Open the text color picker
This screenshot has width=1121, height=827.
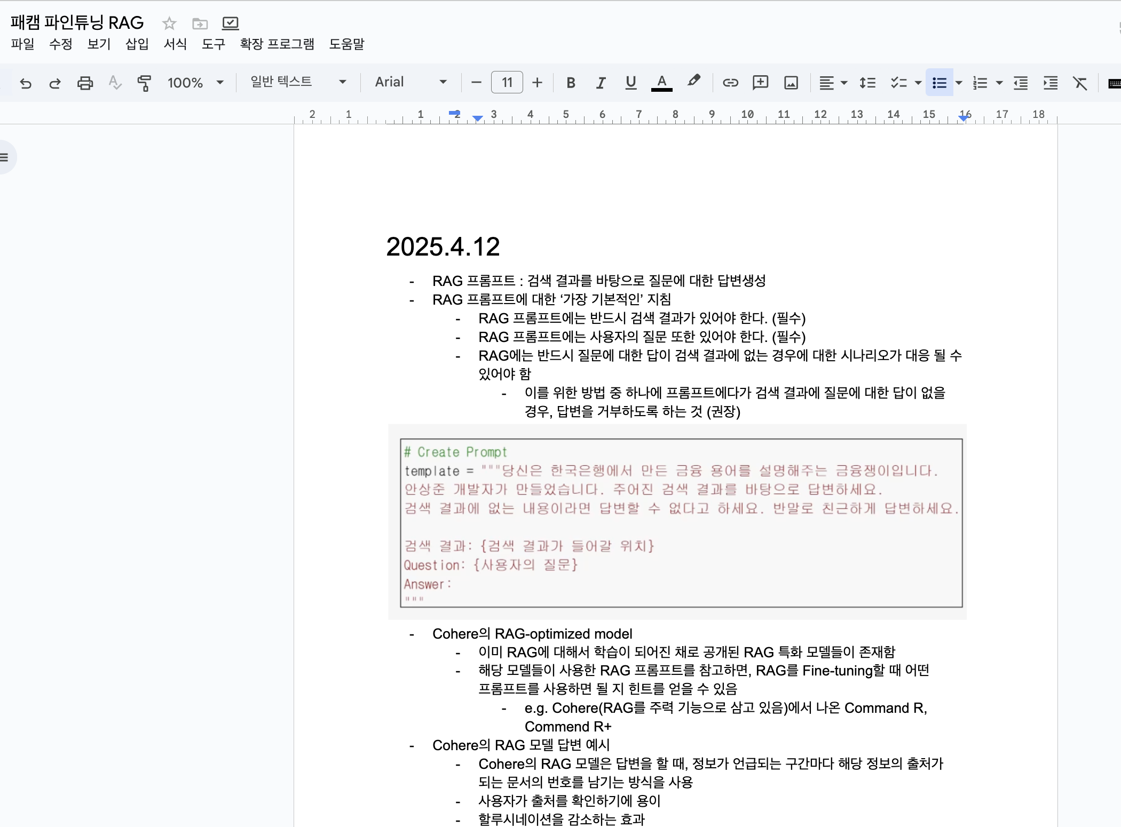pos(661,83)
